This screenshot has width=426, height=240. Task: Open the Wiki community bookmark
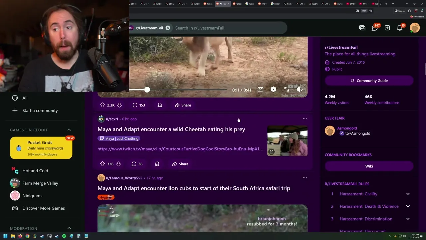tap(369, 166)
